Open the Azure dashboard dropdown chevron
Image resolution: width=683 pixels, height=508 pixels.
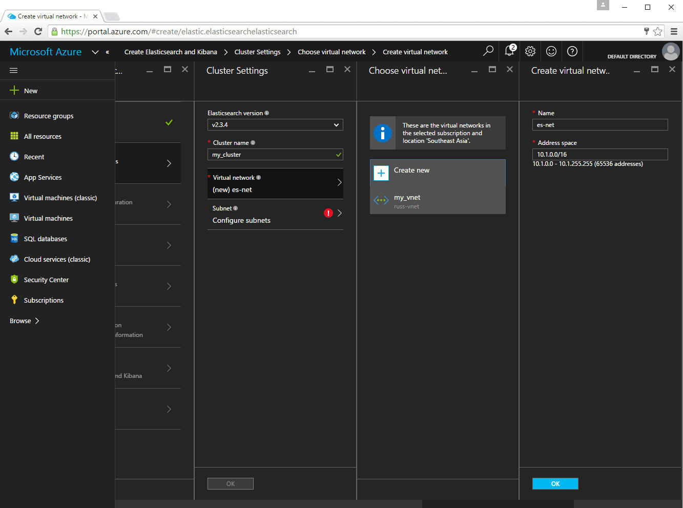pos(95,52)
